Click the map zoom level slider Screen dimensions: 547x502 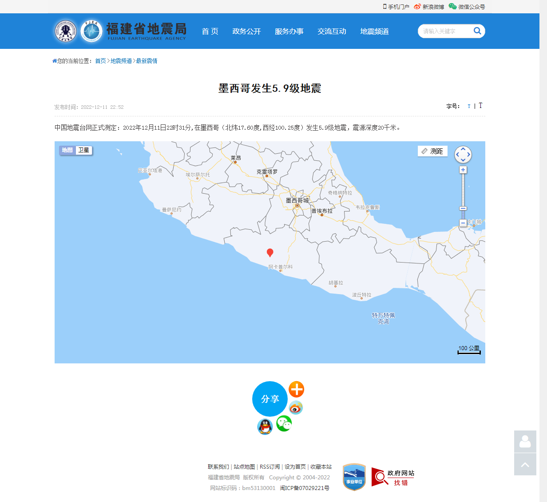pyautogui.click(x=463, y=208)
